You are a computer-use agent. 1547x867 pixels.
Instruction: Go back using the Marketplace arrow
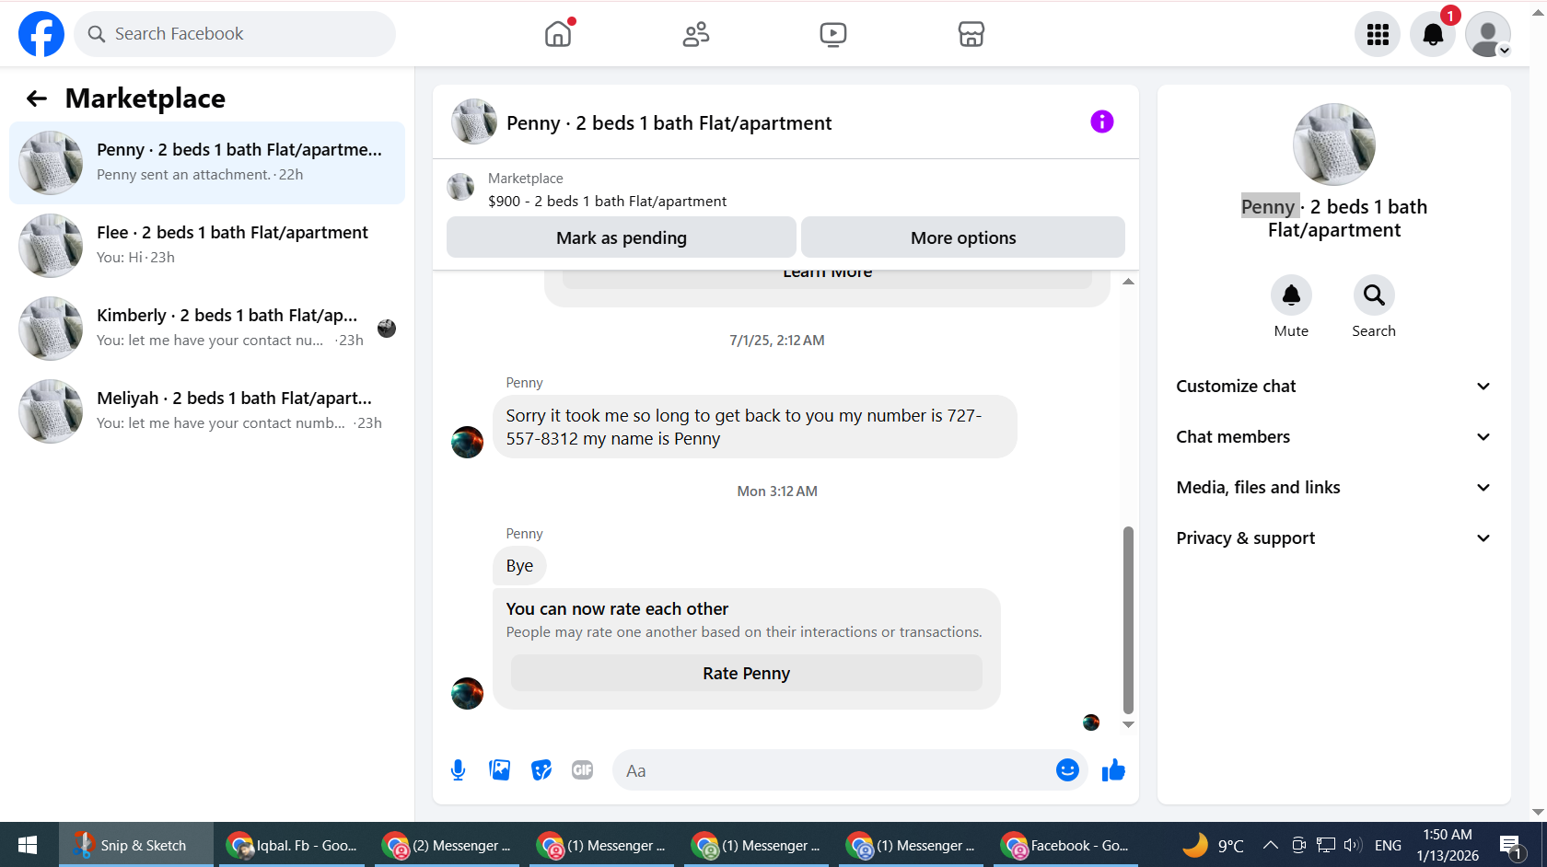pos(37,98)
